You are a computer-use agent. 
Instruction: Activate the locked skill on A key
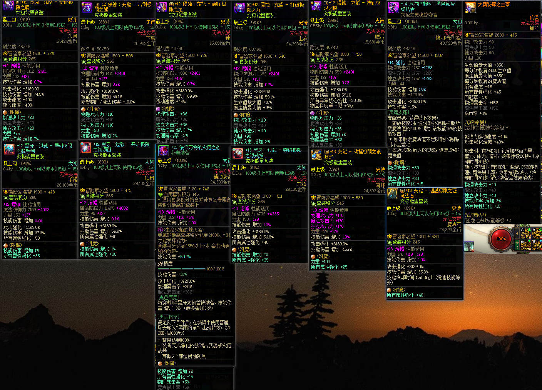(x=526, y=245)
